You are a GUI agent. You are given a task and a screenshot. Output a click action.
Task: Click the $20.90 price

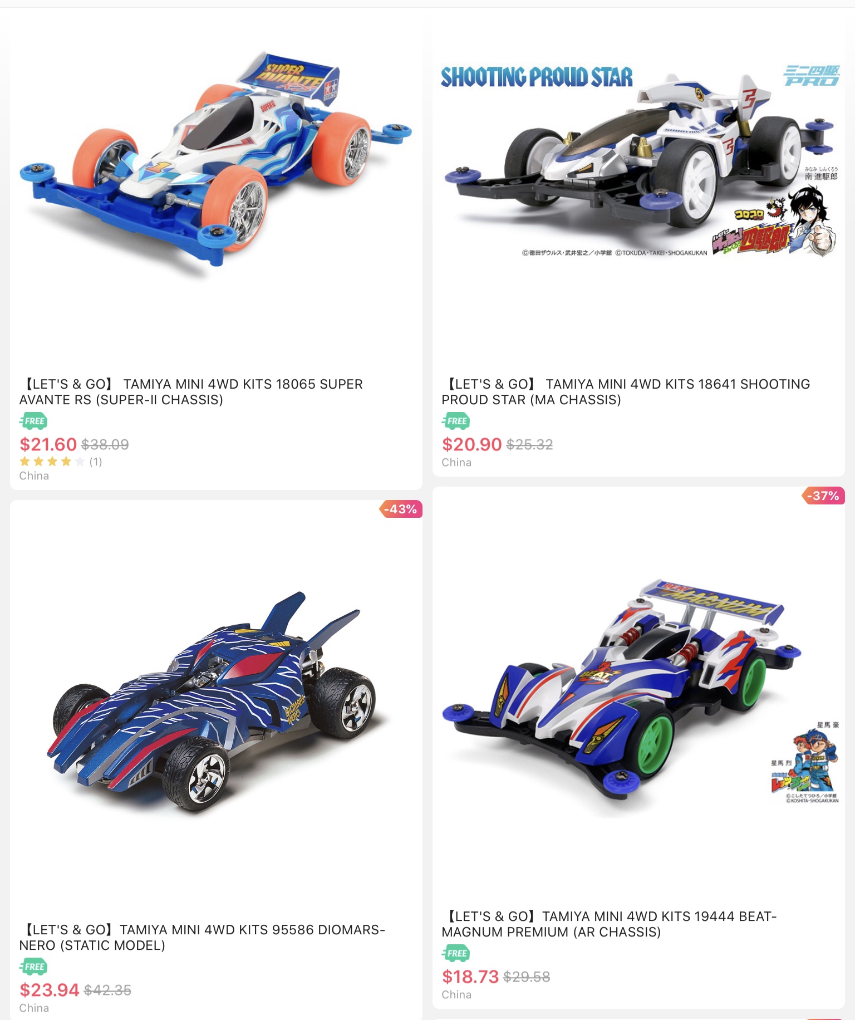[x=471, y=444]
